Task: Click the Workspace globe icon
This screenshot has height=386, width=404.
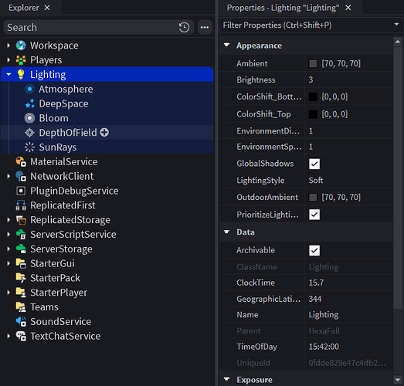Action: coord(21,46)
